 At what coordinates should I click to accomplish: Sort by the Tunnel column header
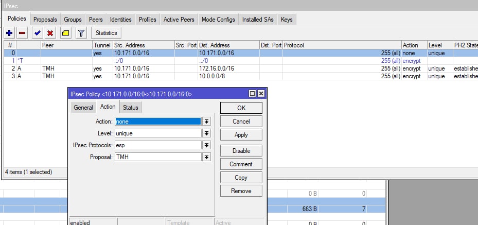(102, 45)
